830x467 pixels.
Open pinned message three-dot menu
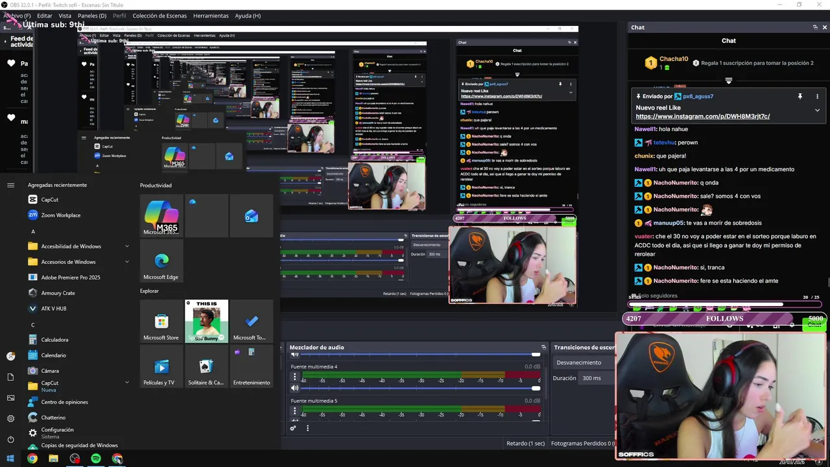(817, 96)
